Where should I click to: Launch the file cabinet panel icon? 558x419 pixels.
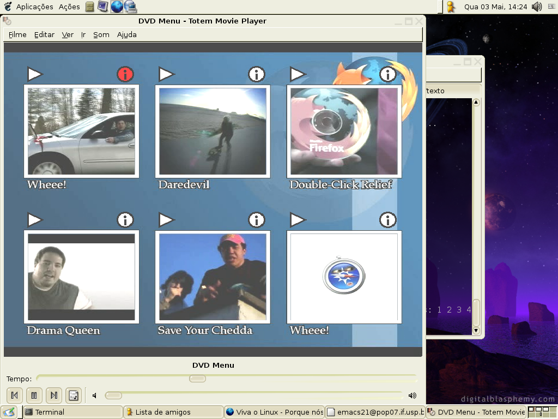[90, 7]
